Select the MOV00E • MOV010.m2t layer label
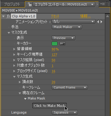 20,10
